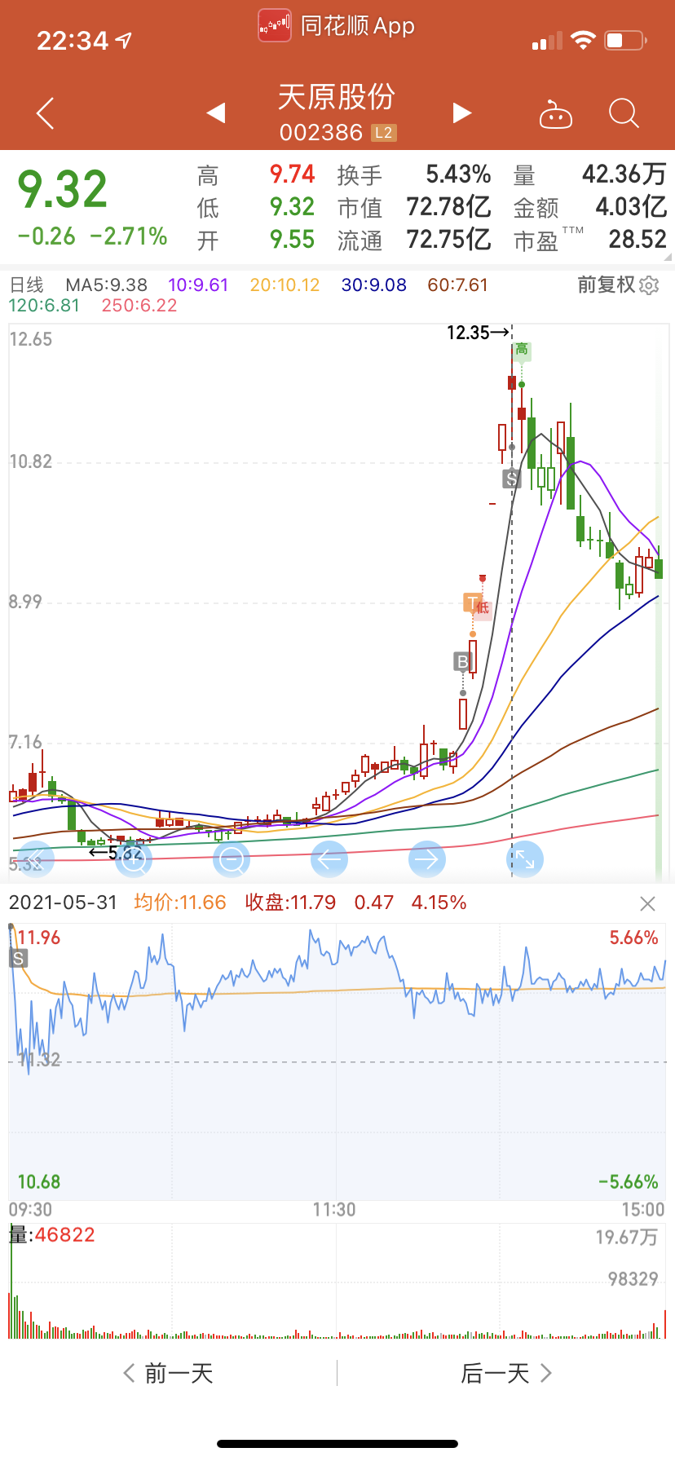This screenshot has width=675, height=1461.
Task: Select the 日线 period label
Action: pyautogui.click(x=26, y=285)
